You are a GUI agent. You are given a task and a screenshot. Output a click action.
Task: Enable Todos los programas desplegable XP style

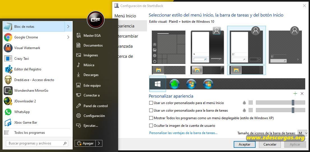151,118
